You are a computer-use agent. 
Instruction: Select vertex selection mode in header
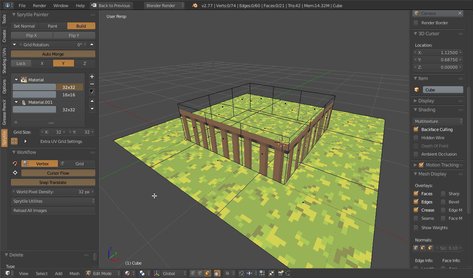point(193,273)
